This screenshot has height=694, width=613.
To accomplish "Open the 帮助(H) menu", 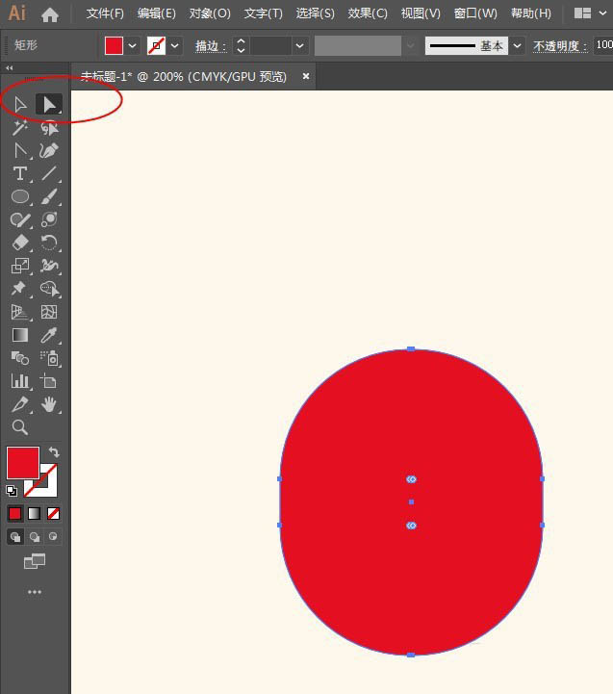I will tap(530, 13).
